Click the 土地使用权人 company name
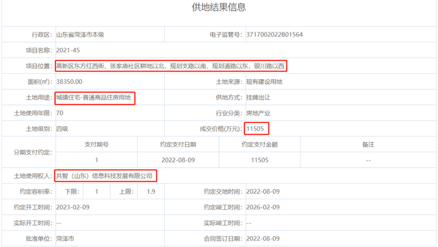 [x=104, y=176]
